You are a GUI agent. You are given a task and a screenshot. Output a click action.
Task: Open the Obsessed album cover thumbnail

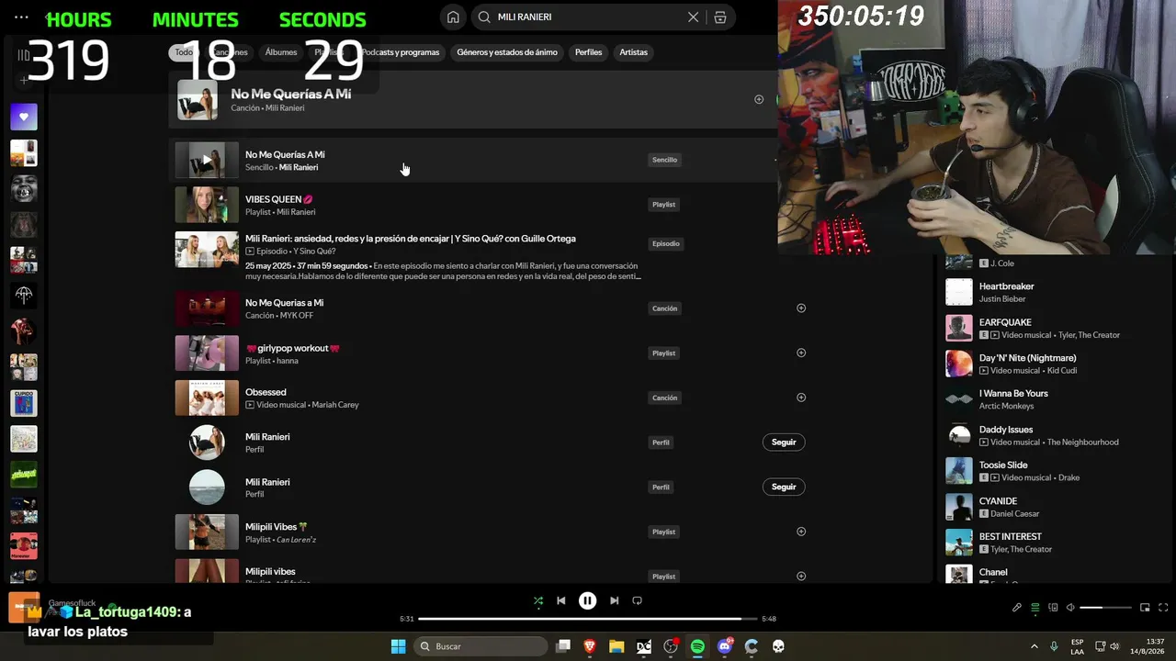point(207,398)
